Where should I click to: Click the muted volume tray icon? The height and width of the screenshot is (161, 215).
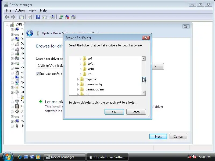click(194, 157)
